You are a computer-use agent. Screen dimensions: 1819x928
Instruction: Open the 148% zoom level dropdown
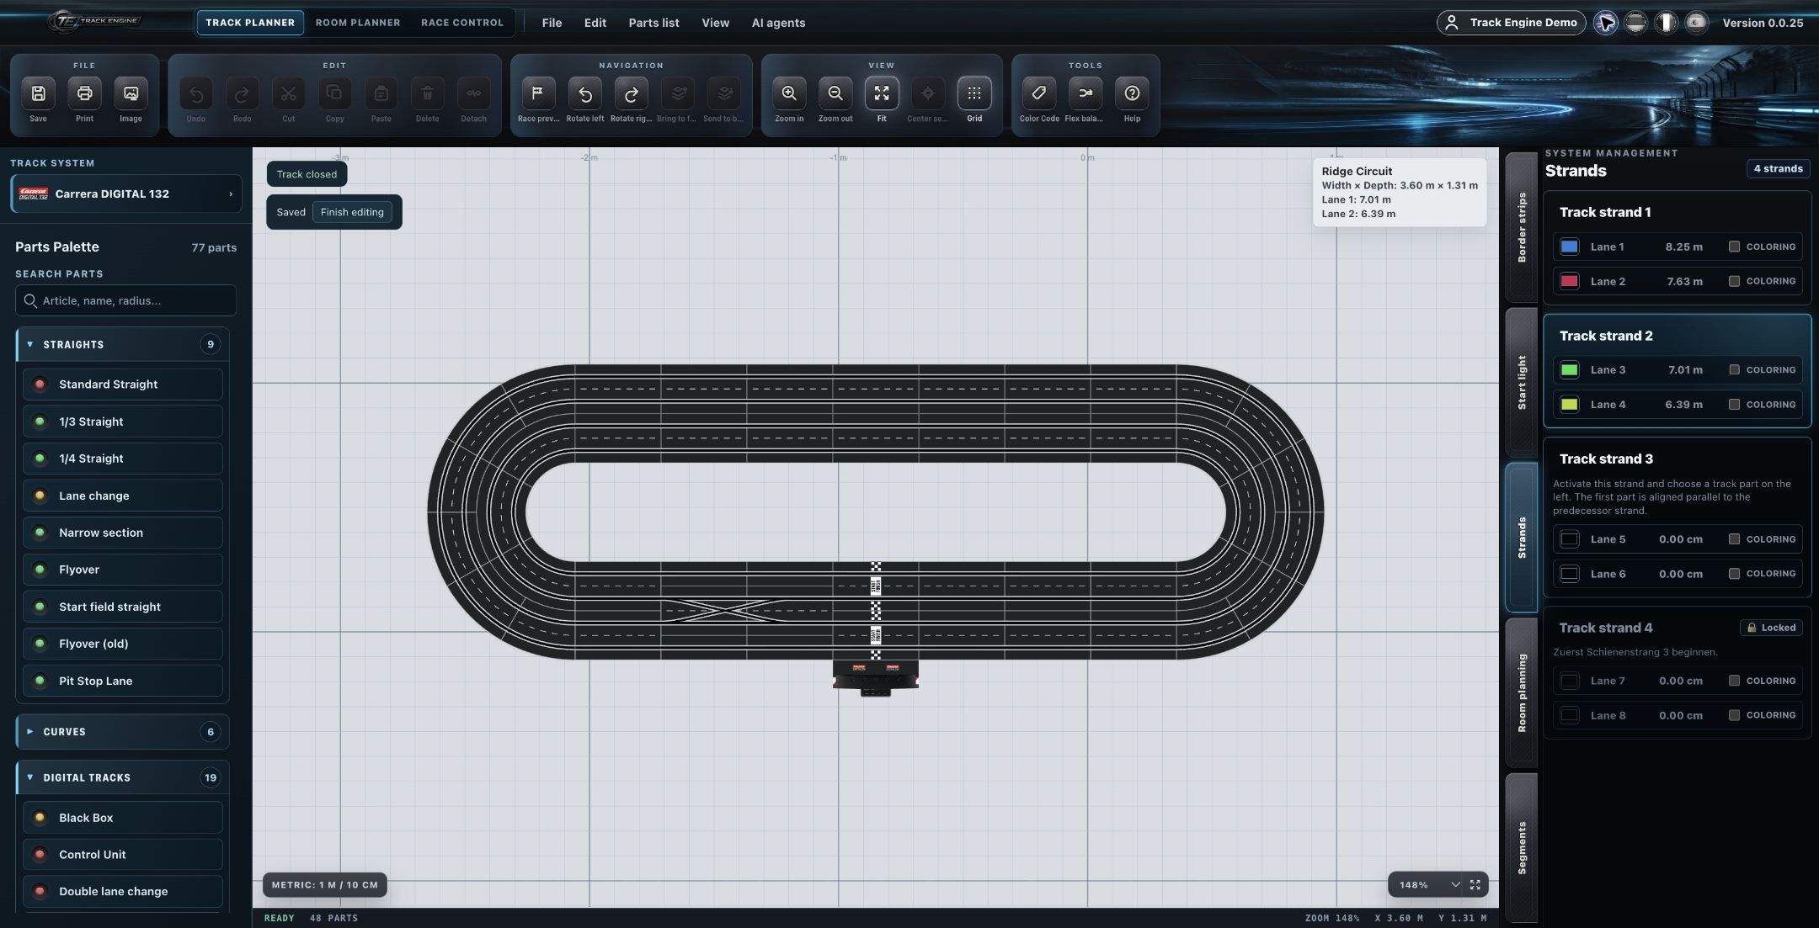[x=1429, y=885]
